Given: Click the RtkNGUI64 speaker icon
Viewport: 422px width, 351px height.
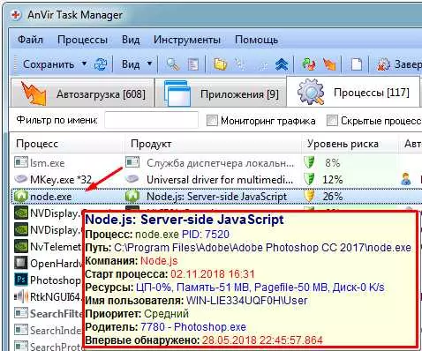Looking at the screenshot, I should pyautogui.click(x=20, y=296).
